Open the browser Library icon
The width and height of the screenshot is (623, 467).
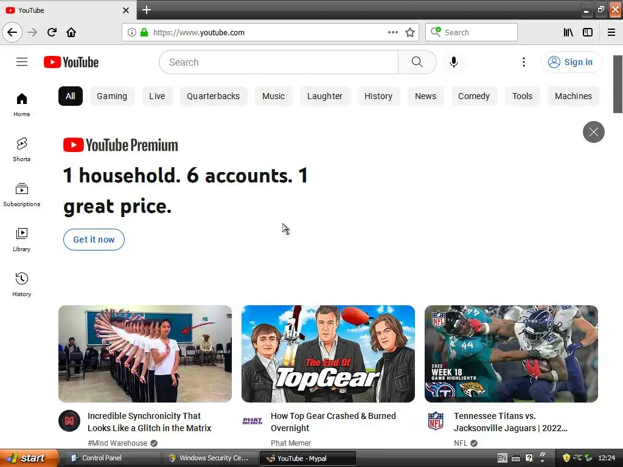click(x=568, y=32)
